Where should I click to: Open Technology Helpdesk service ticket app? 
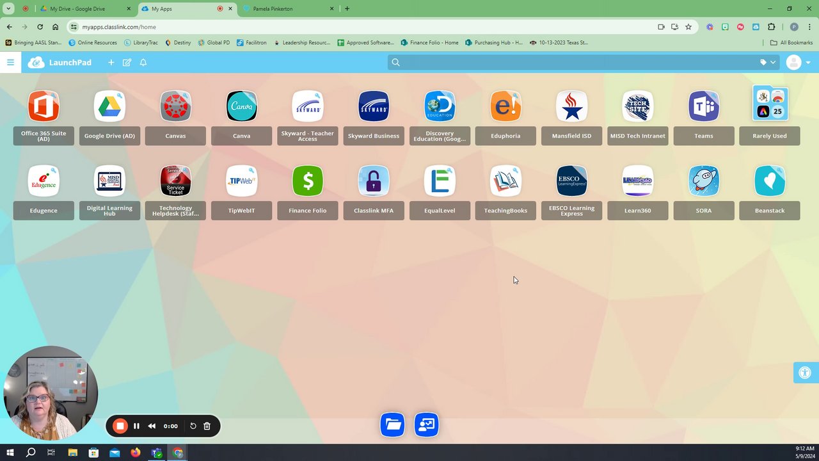point(175,181)
